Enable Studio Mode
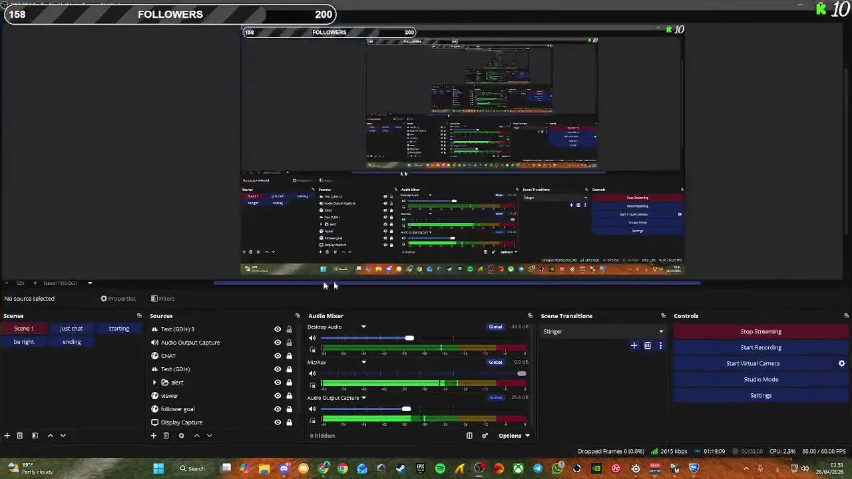 pyautogui.click(x=761, y=379)
